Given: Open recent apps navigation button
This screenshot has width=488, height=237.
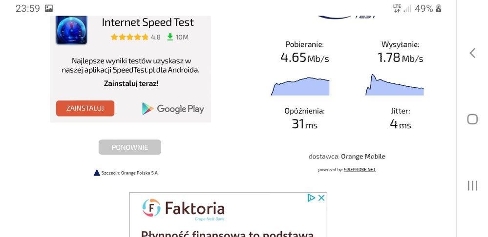Looking at the screenshot, I should tap(472, 185).
